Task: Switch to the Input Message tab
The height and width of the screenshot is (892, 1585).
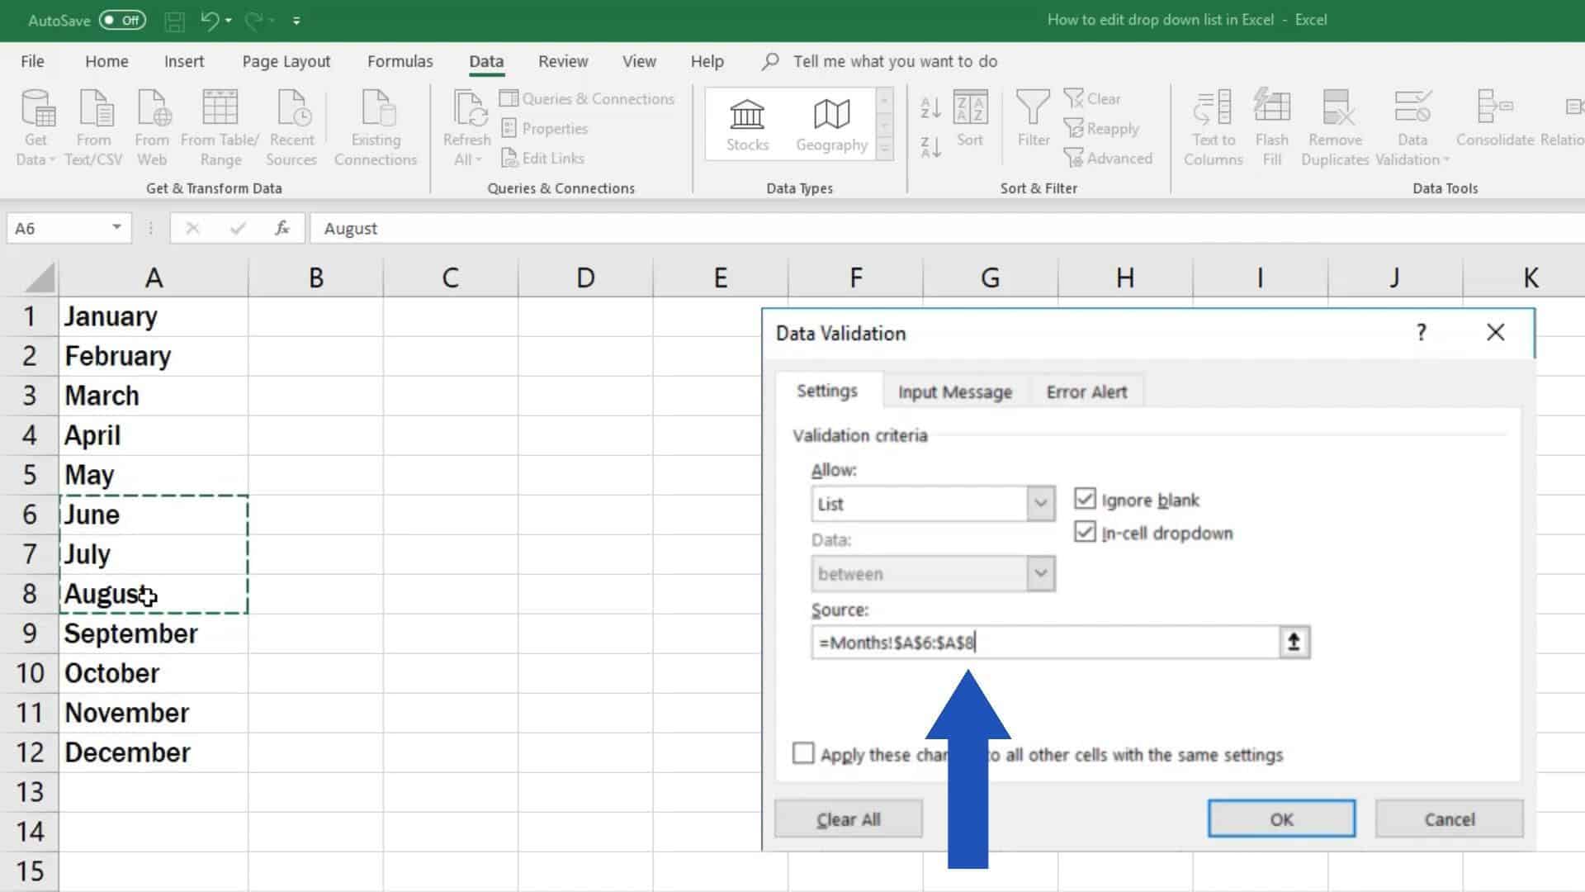Action: tap(953, 391)
